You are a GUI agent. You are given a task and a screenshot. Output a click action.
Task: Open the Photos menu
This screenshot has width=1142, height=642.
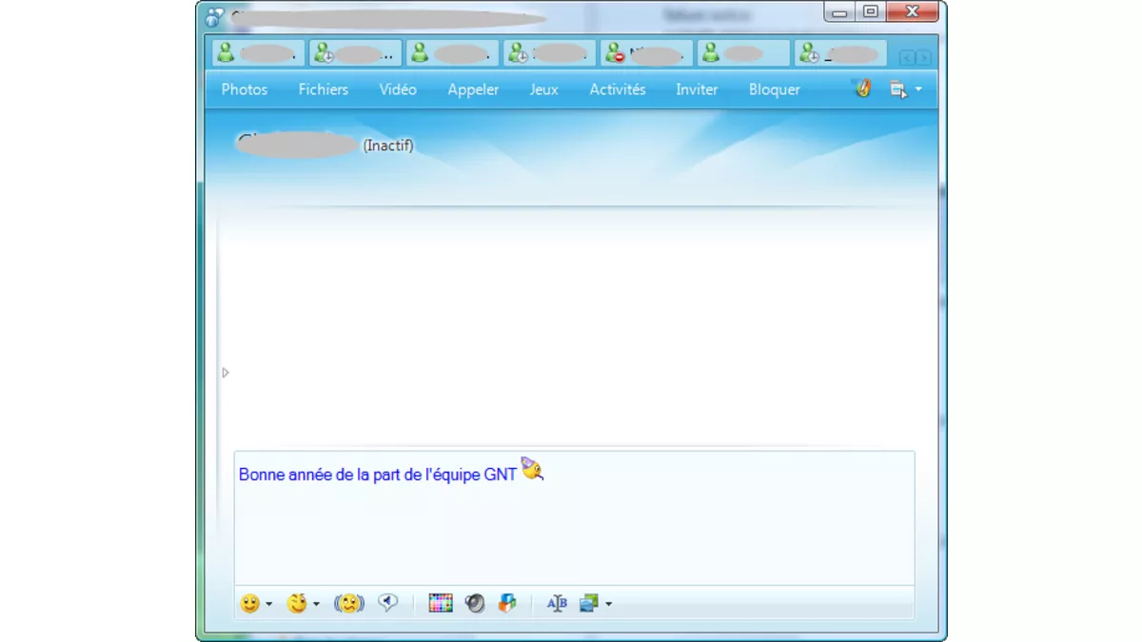[244, 88]
